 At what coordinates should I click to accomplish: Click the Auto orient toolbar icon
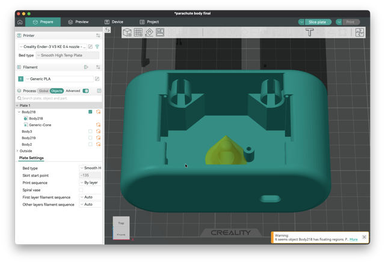[149, 32]
